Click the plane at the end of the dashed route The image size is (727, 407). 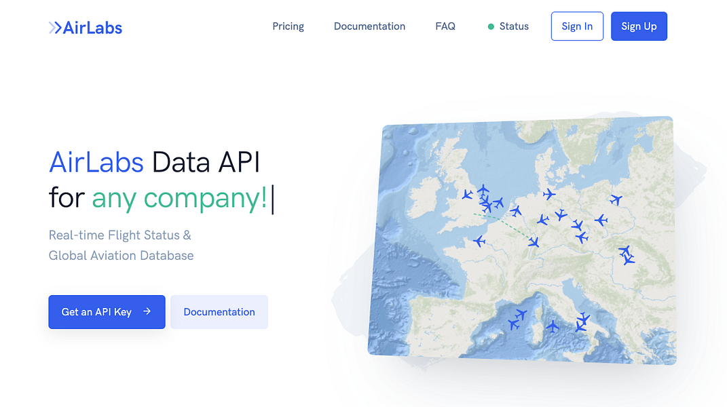pos(534,242)
